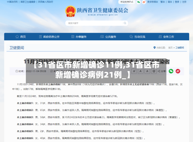
Task: Open 首页 navigation tab
Action: point(20,37)
